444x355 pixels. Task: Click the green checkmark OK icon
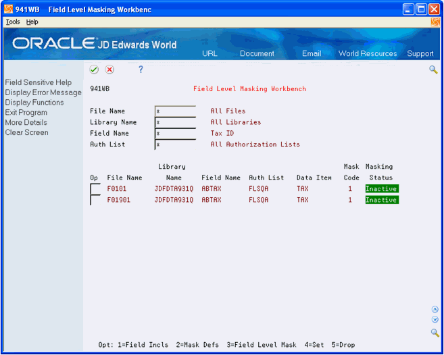point(94,70)
